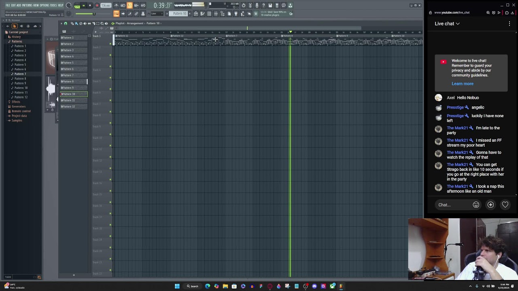Click the stop transport button
The height and width of the screenshot is (291, 518).
[90, 5]
